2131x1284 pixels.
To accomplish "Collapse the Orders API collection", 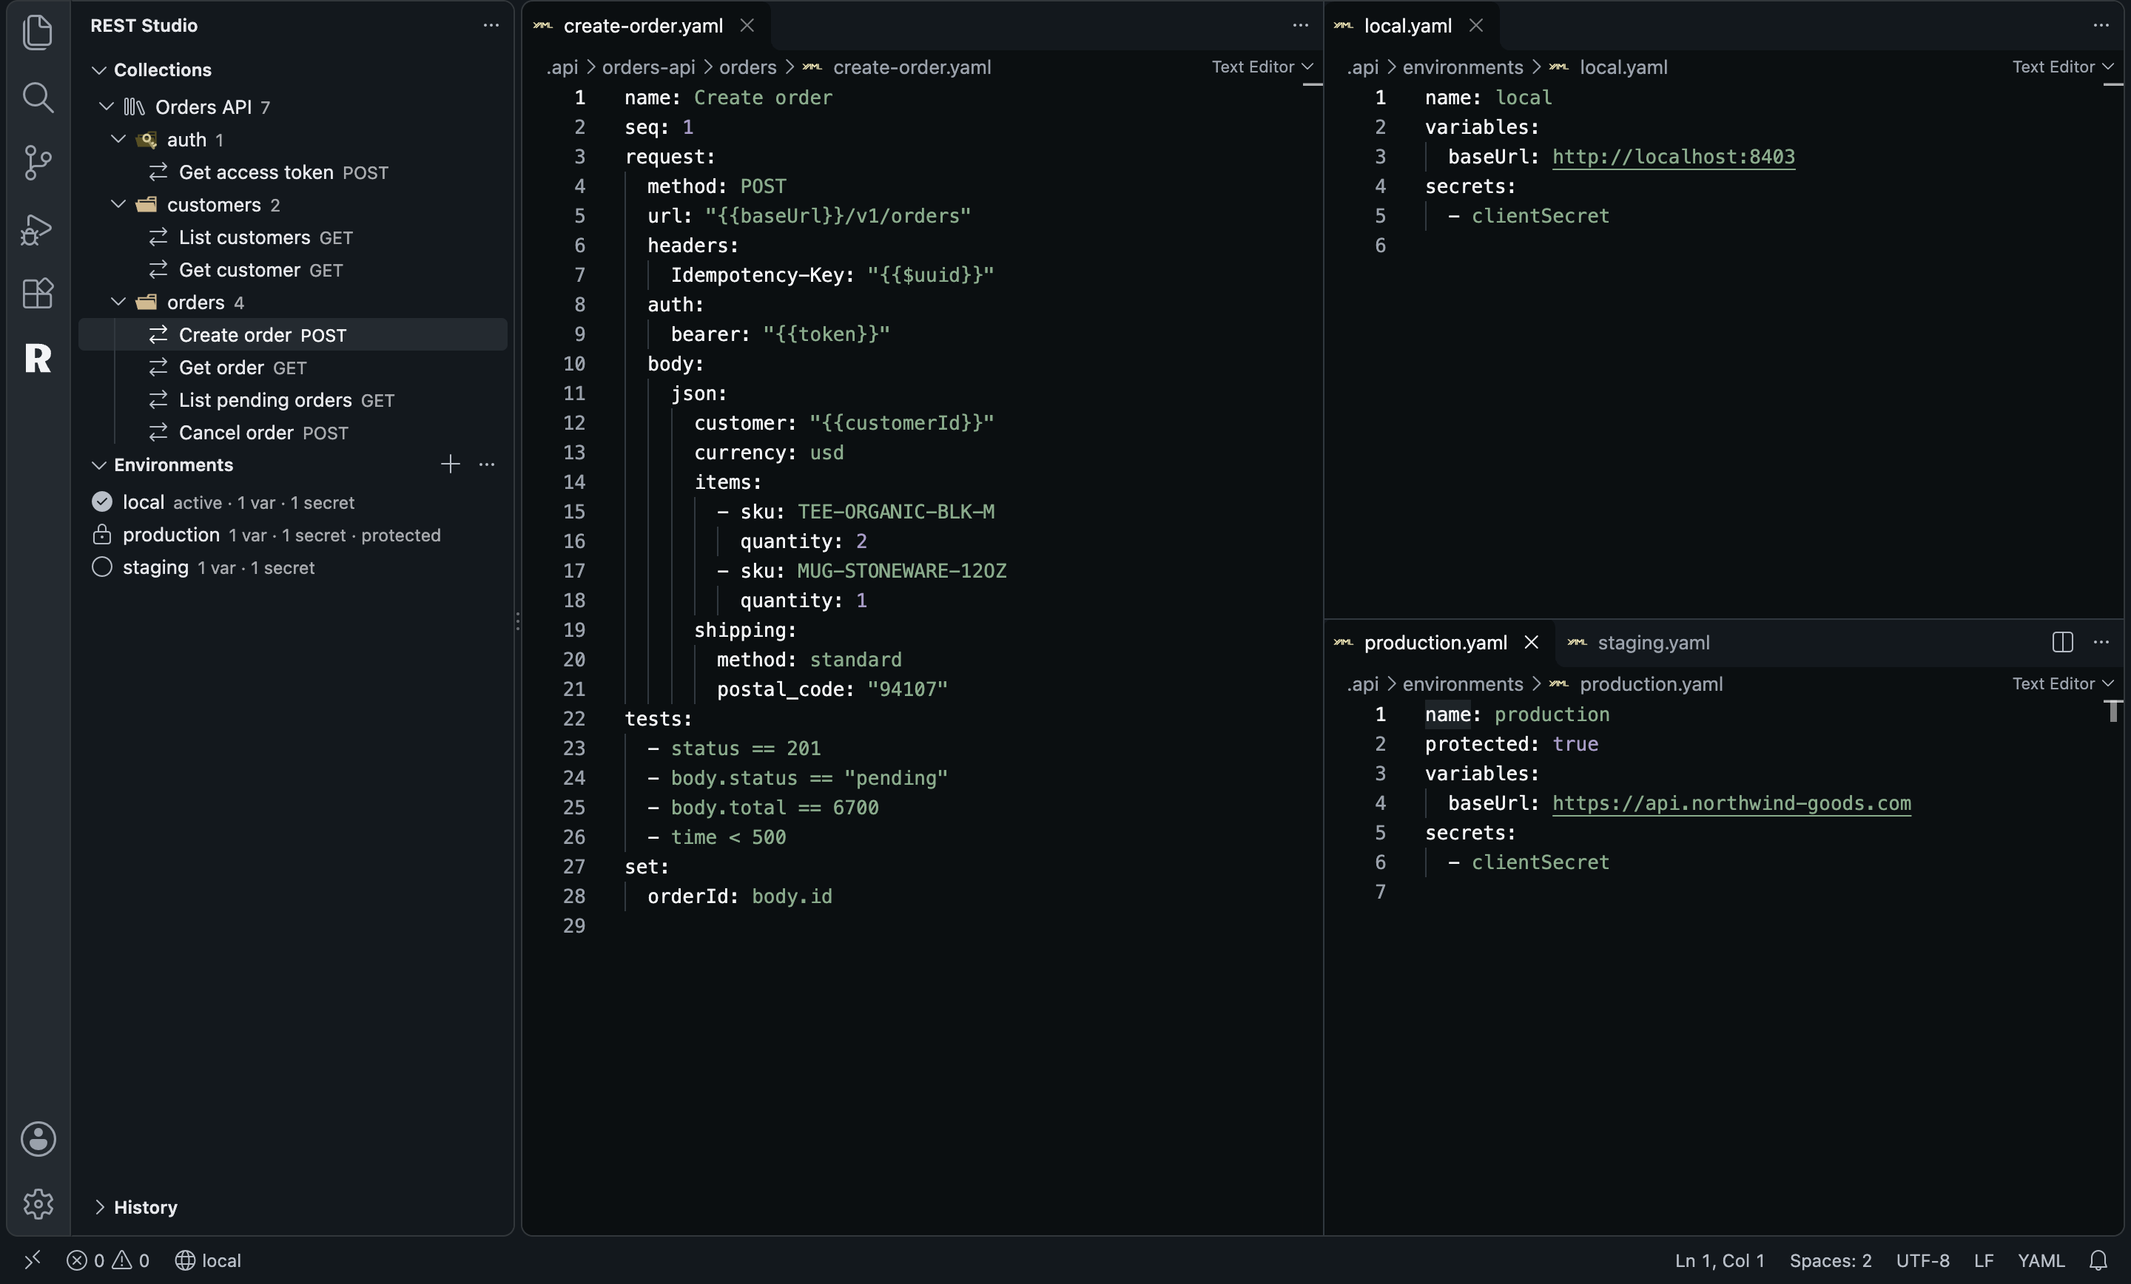I will coord(107,107).
